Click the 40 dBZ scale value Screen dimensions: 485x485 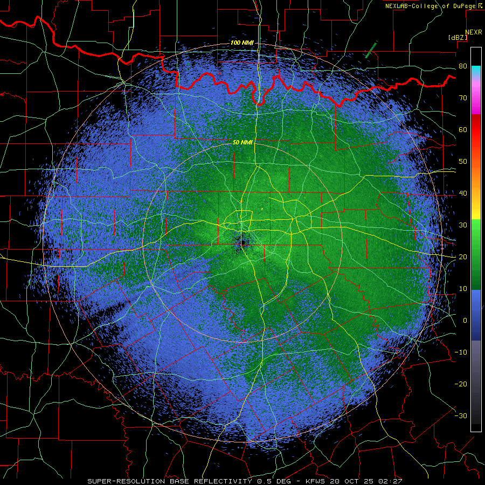[x=463, y=193]
